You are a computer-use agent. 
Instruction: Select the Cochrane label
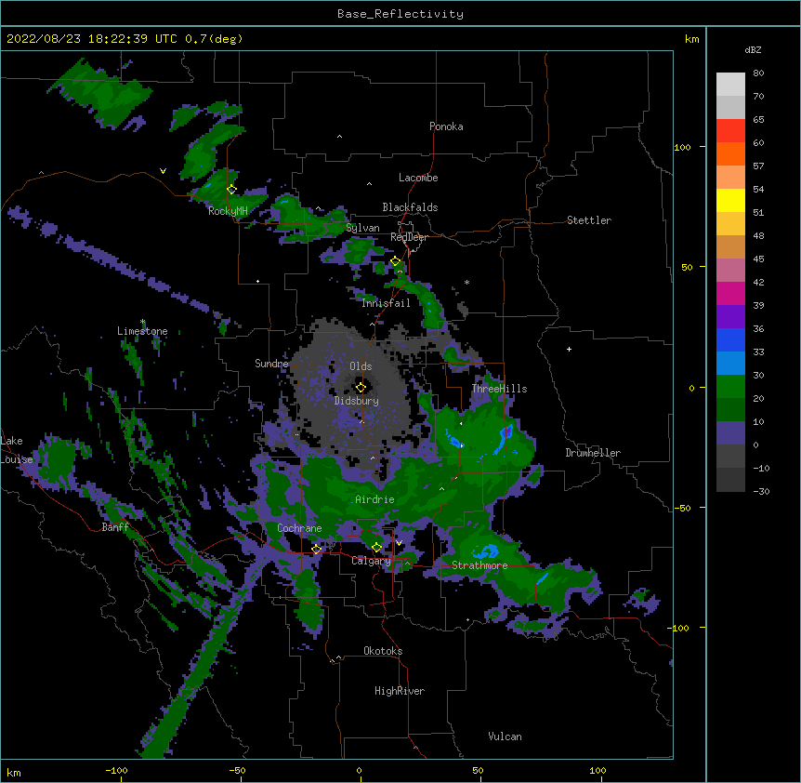click(x=299, y=528)
